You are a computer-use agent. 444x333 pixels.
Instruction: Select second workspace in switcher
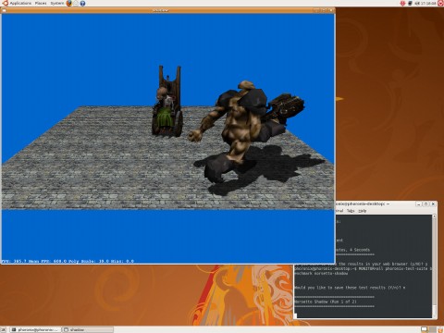(x=432, y=329)
